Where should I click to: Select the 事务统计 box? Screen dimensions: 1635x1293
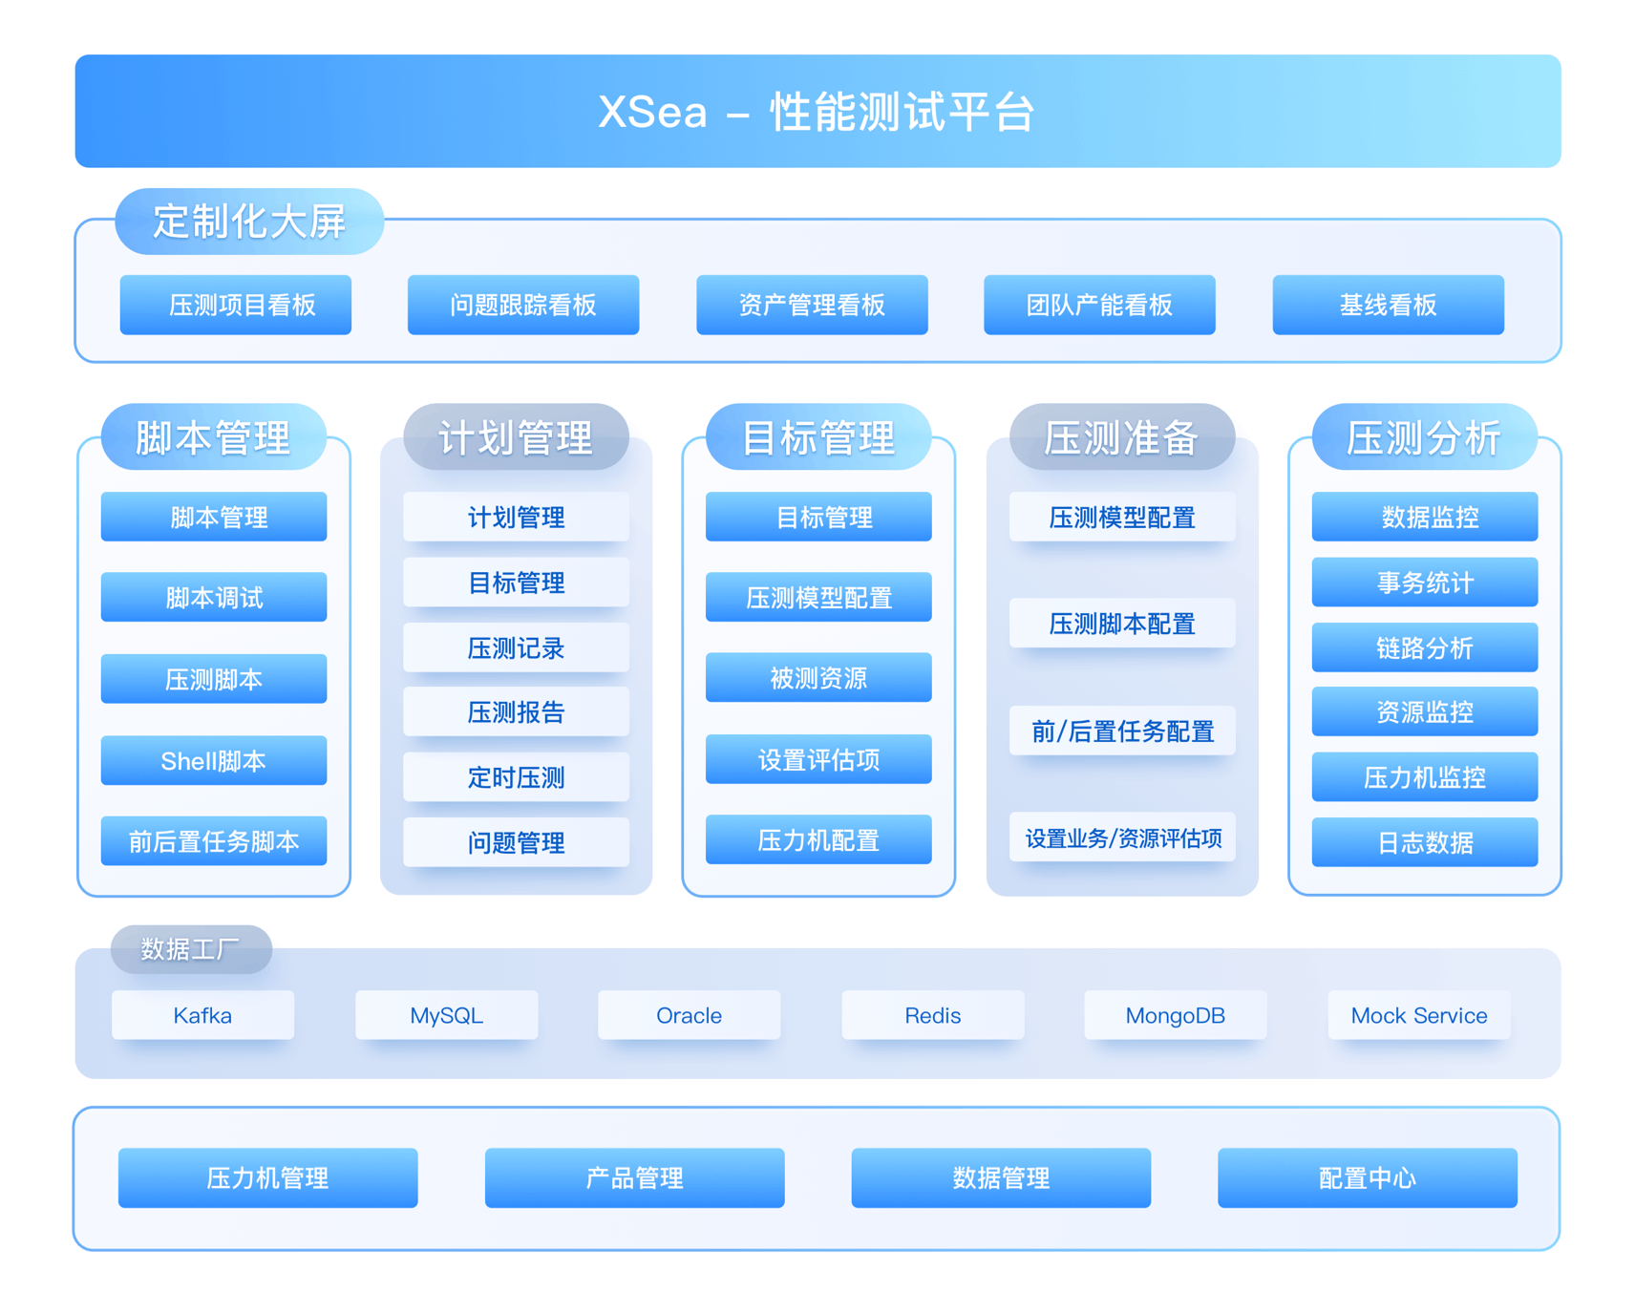(x=1425, y=582)
